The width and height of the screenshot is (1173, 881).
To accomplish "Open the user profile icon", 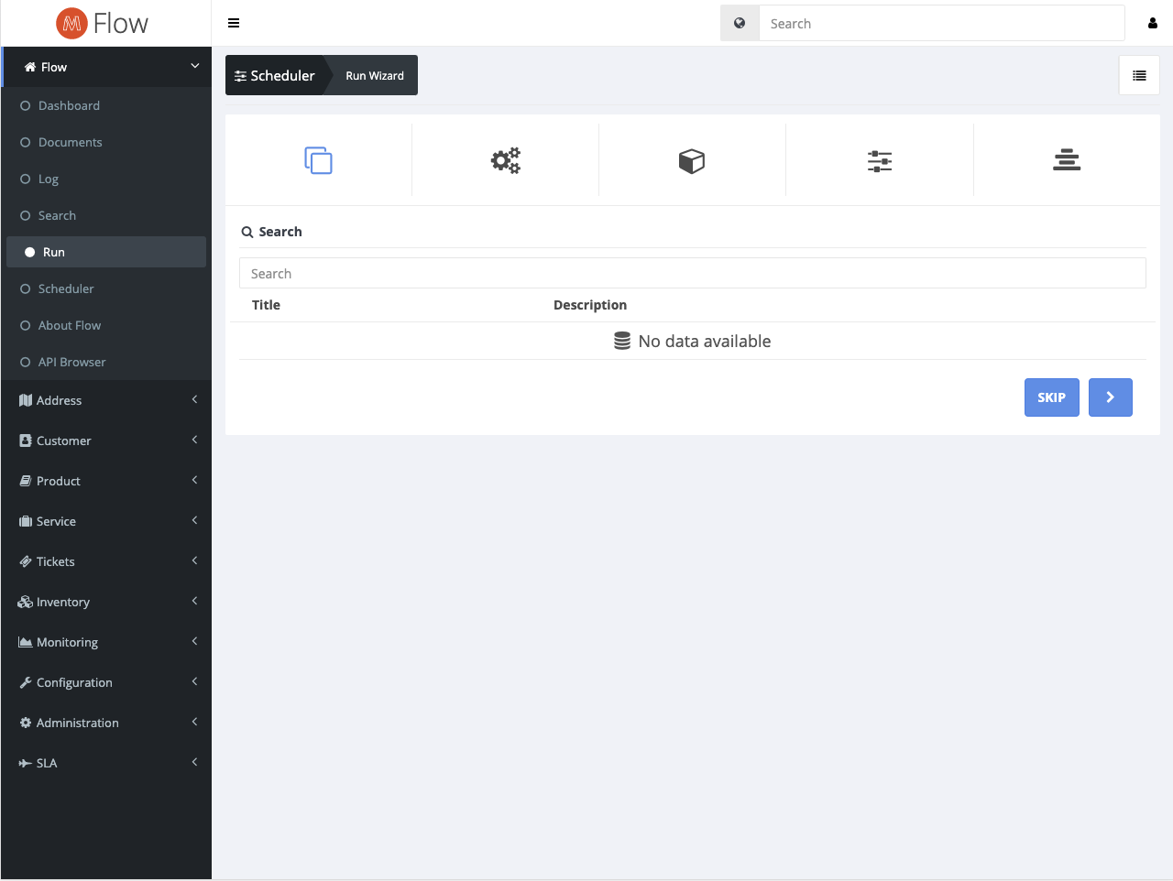I will [1152, 24].
